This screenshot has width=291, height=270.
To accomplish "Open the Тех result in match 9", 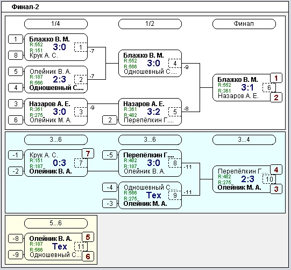I will click(x=153, y=195).
